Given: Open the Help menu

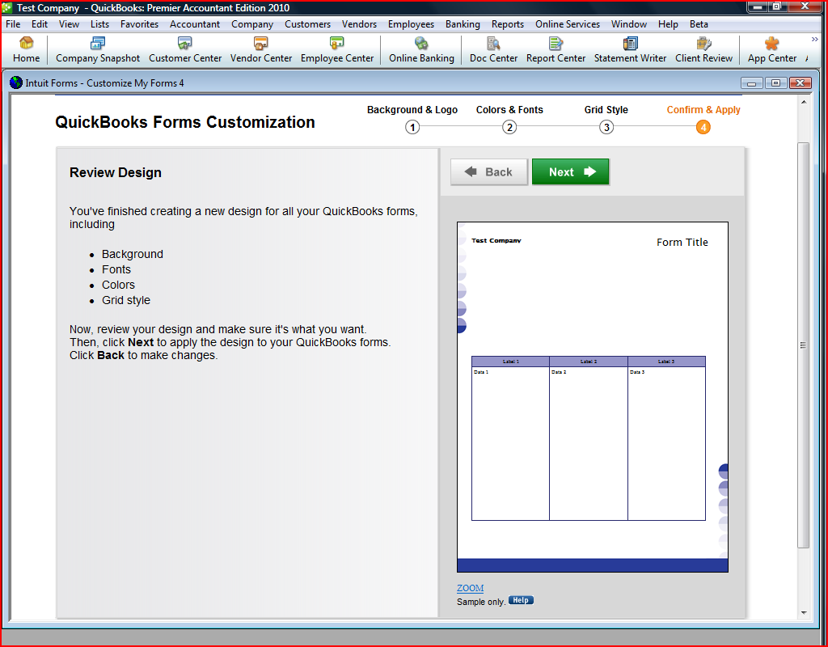Looking at the screenshot, I should click(667, 24).
